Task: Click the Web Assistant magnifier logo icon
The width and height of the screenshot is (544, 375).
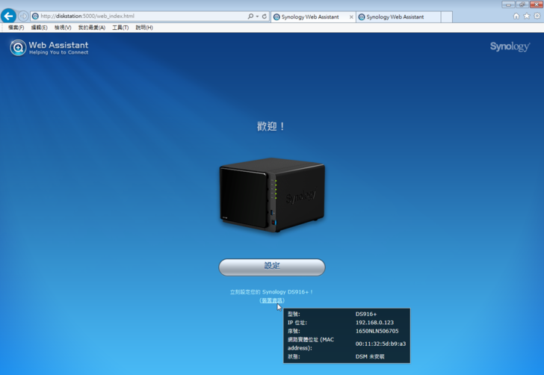Action: pyautogui.click(x=18, y=48)
